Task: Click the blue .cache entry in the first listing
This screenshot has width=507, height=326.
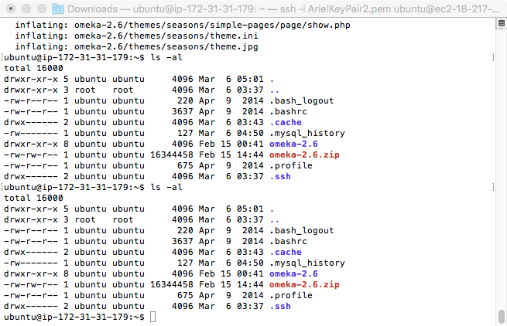Action: [x=286, y=122]
